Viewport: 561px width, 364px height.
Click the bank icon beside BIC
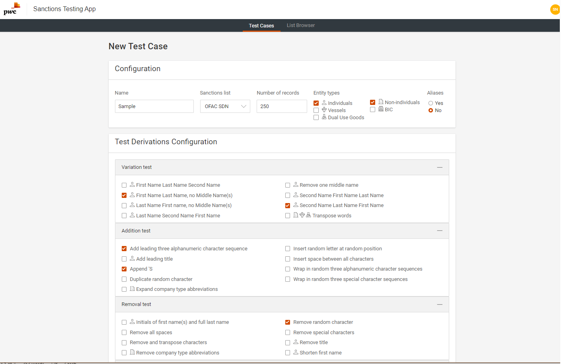(381, 109)
